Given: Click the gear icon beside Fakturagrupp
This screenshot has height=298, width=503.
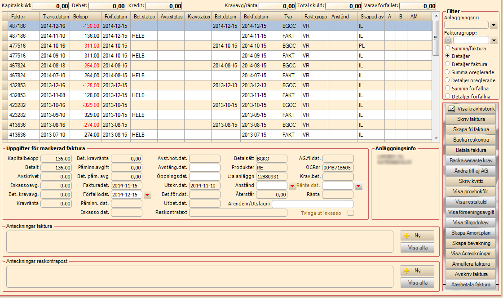Looking at the screenshot, I should [448, 40].
